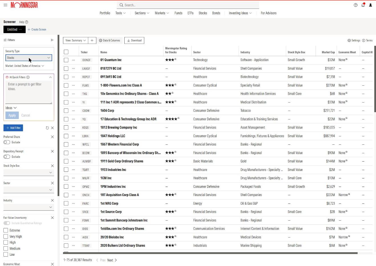The image size is (376, 266).
Task: Open the Security Type Stocks dropdown
Action: (29, 58)
